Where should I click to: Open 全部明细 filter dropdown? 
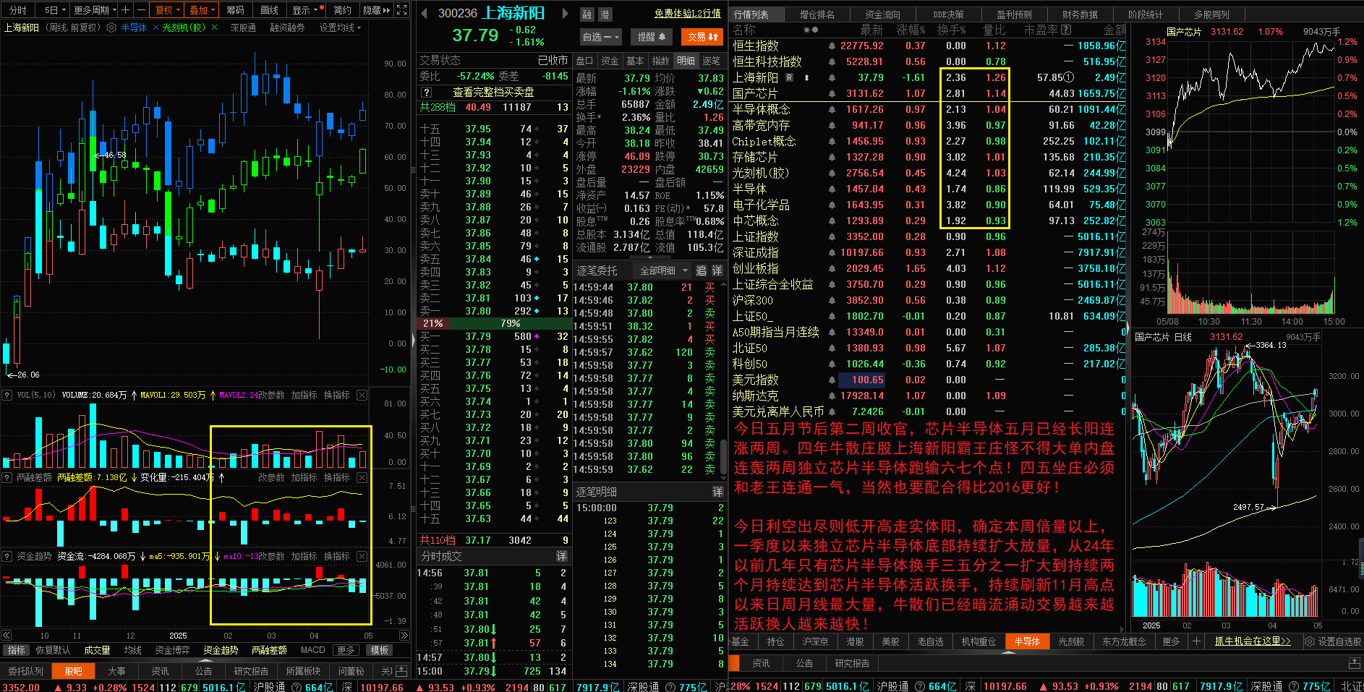click(x=663, y=270)
